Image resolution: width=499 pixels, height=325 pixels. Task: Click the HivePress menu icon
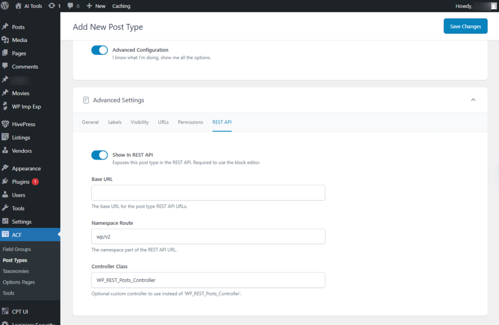click(5, 124)
